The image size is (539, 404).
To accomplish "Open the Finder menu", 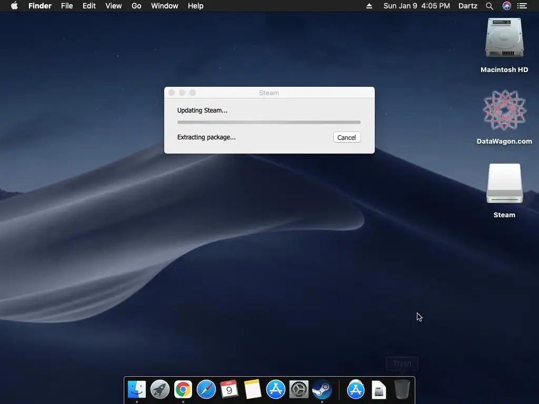I will click(40, 6).
